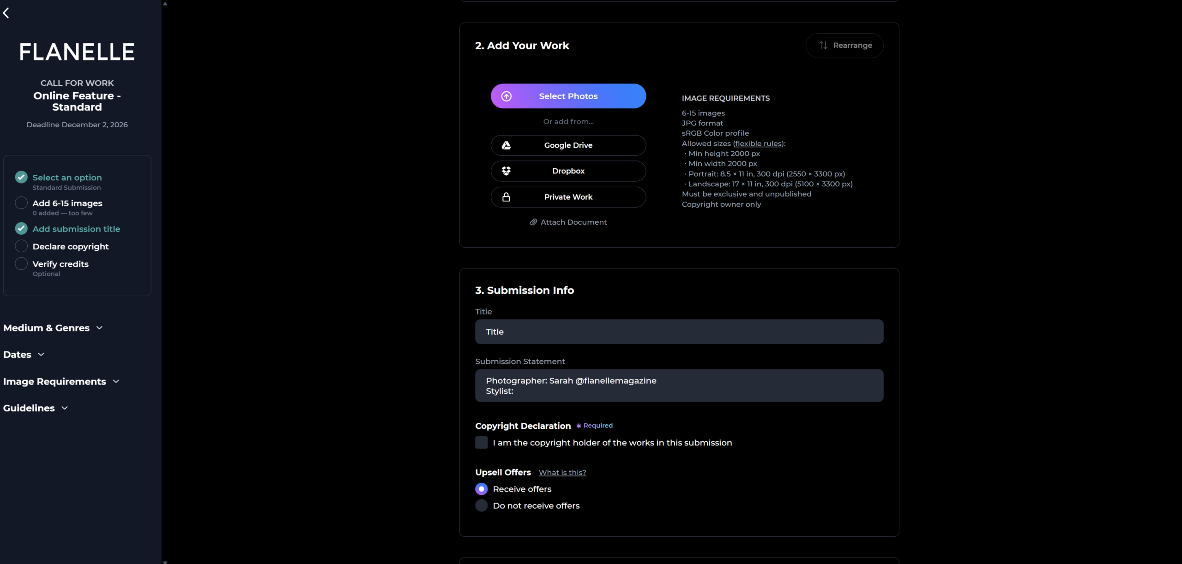Click the What is this? link
Image resolution: width=1182 pixels, height=564 pixels.
562,473
